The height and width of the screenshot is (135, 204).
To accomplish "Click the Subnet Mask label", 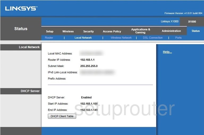I will 56,66.
